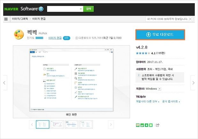Click the 업데이트 2017.11.17. date text
The image size is (198, 139).
[149, 62]
